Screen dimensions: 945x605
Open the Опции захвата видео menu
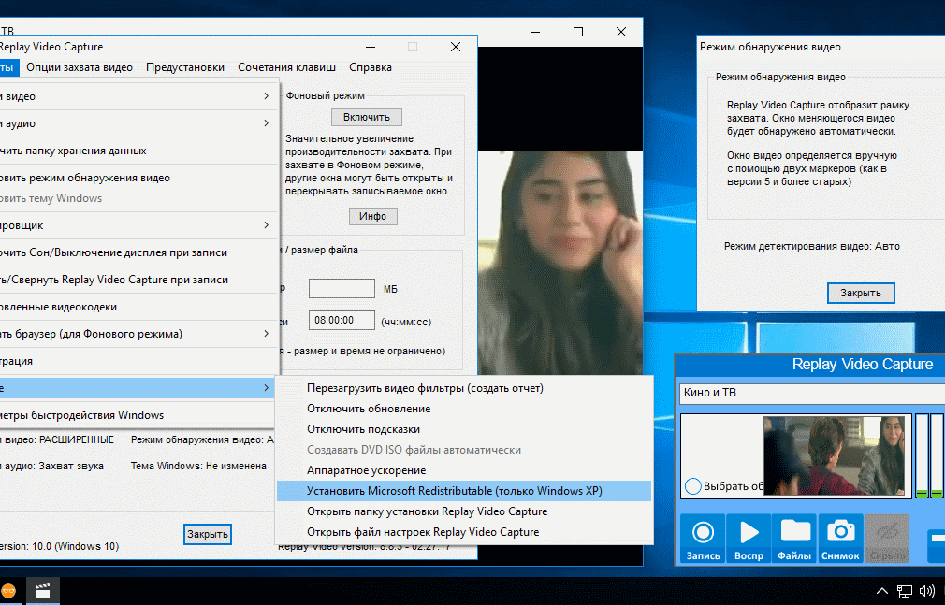coord(80,67)
